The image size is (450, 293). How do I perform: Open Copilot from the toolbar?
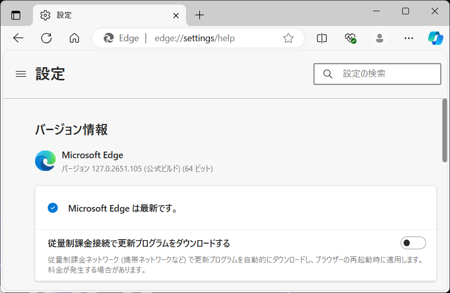[435, 38]
